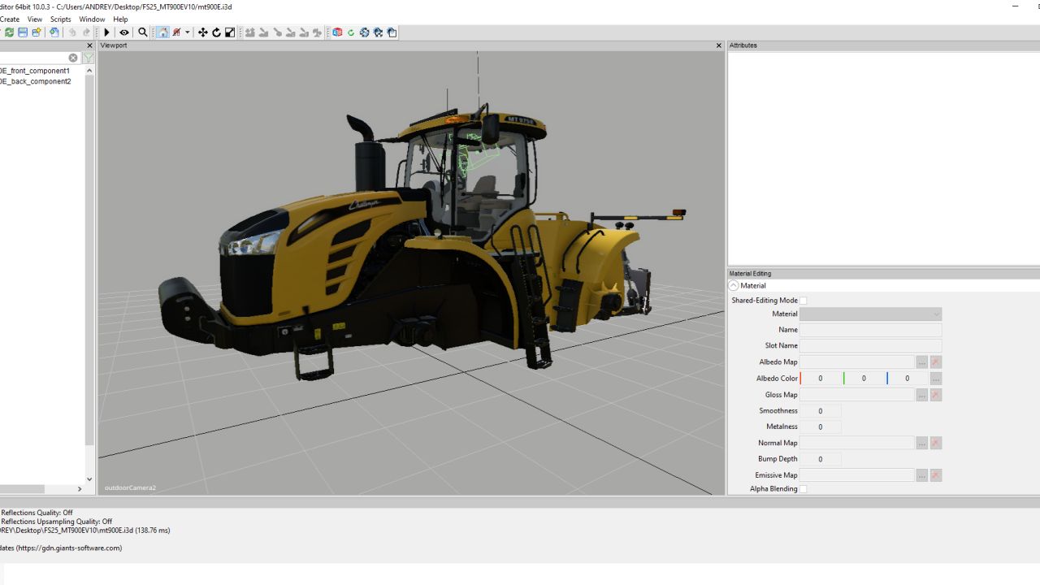Click the save-as icon with star
The height and width of the screenshot is (585, 1040).
tap(37, 32)
